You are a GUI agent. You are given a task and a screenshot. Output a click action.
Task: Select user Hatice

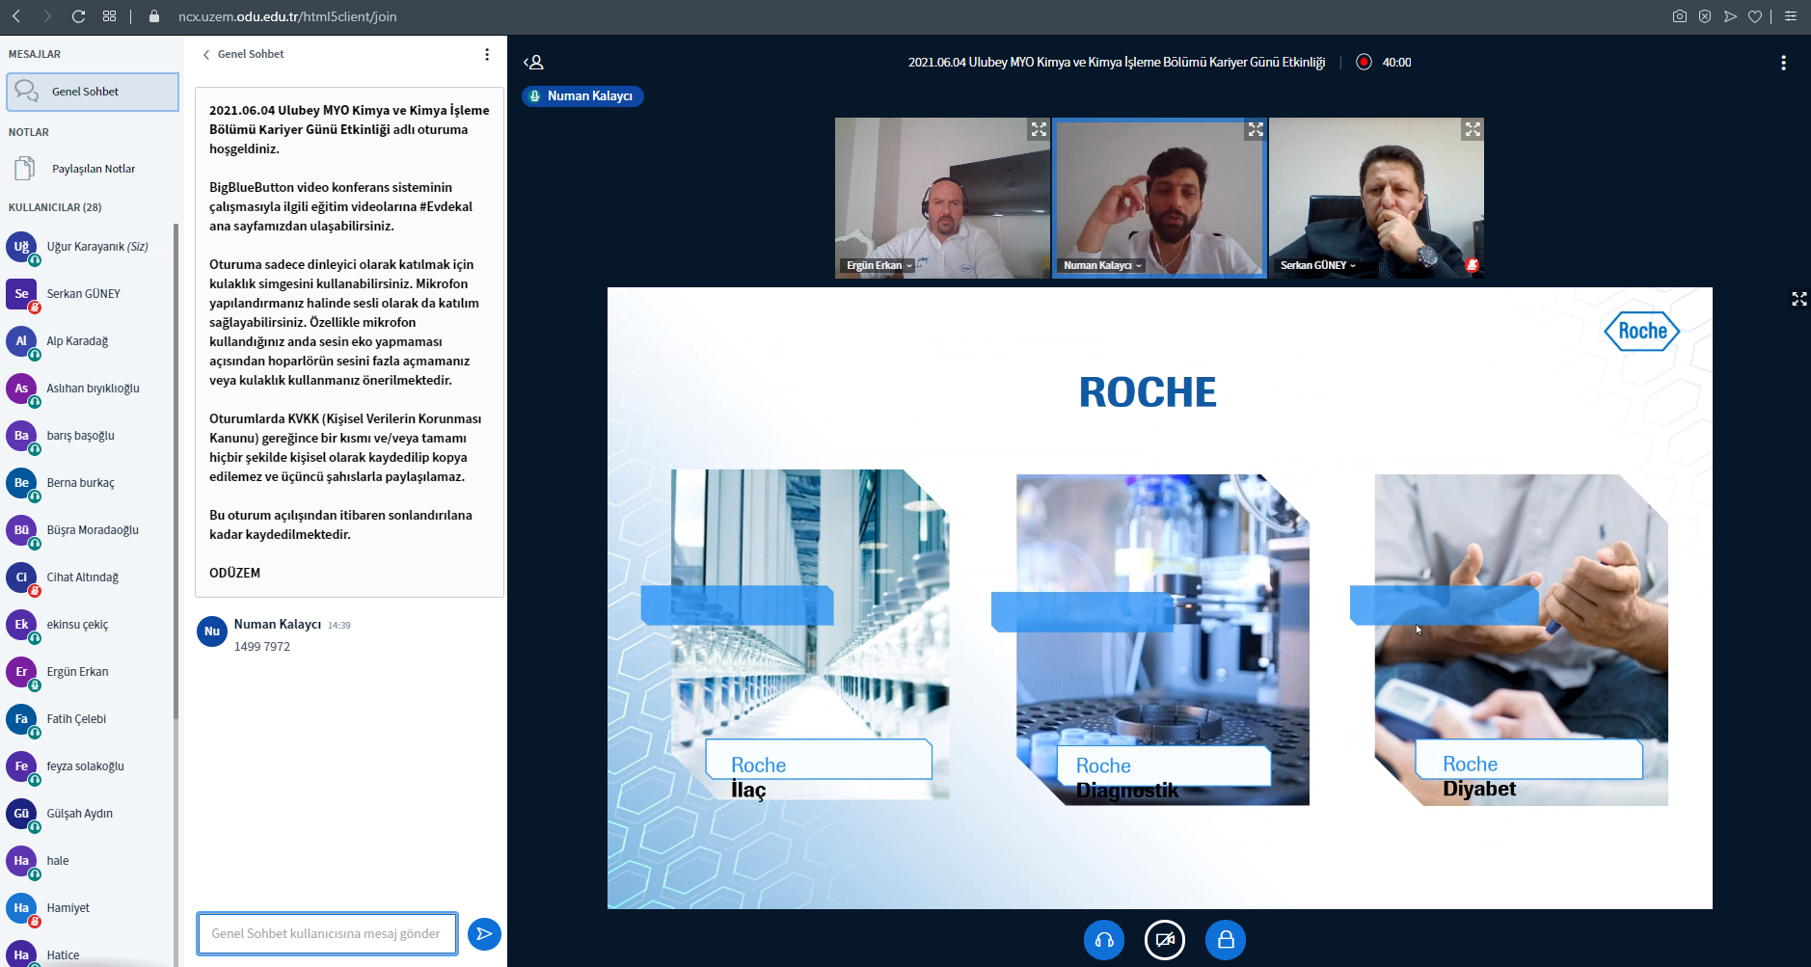pos(89,954)
